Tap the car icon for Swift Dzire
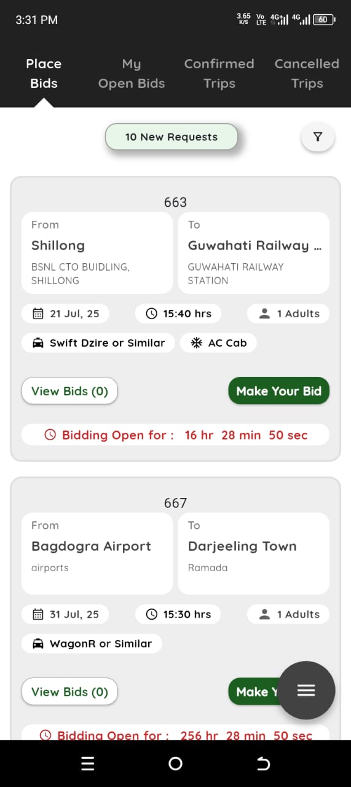This screenshot has height=787, width=351. (x=38, y=343)
